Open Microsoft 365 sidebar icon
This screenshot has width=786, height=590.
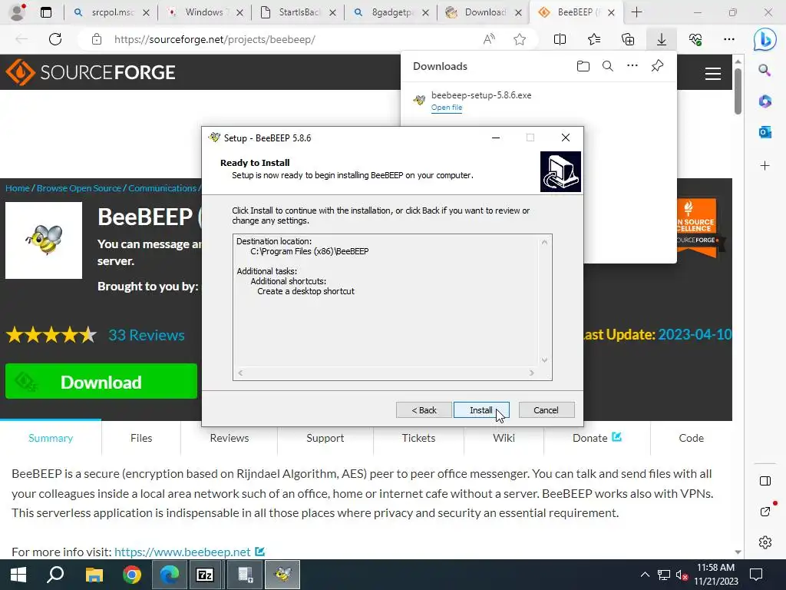tap(765, 101)
